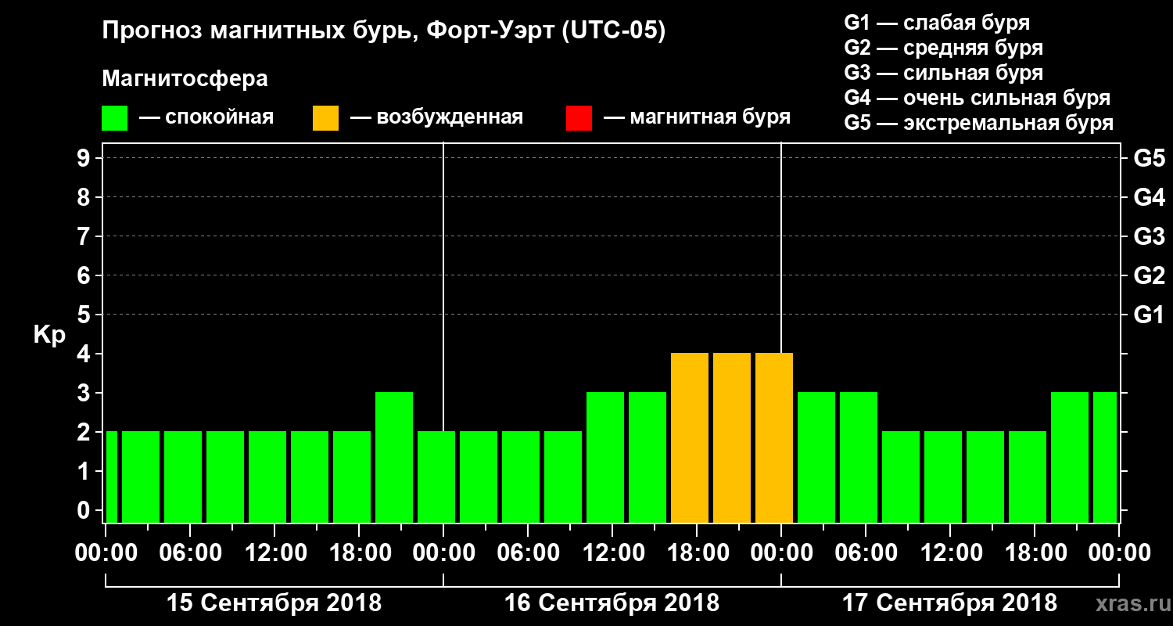Click the 'Магнитосфера' legend heading
Viewport: 1173px width, 626px height.
(x=185, y=79)
